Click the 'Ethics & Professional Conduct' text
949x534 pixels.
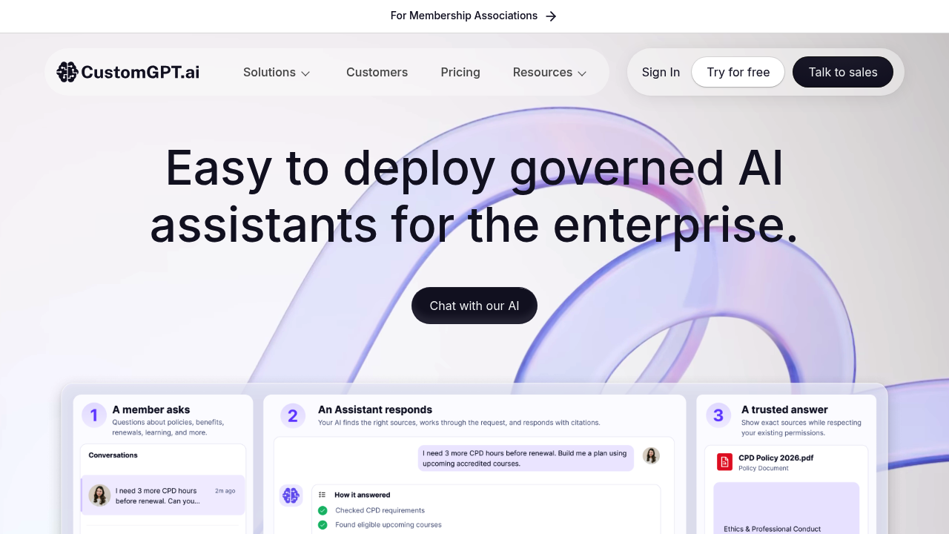773,529
